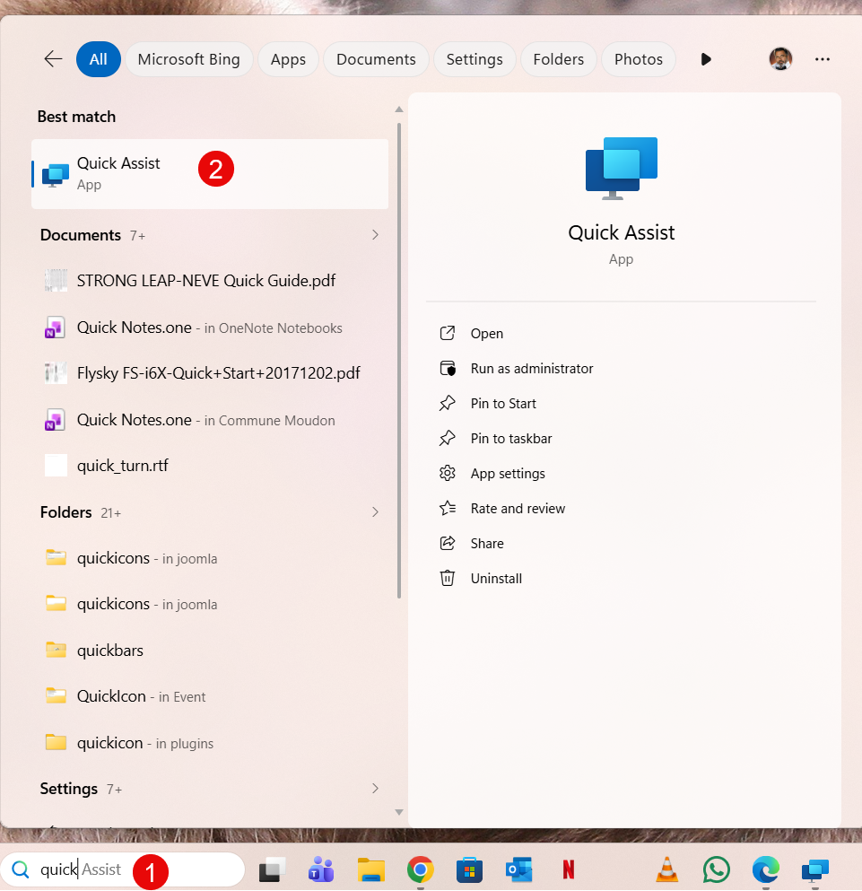Expand the Settings results section
The height and width of the screenshot is (891, 862).
pyautogui.click(x=375, y=789)
